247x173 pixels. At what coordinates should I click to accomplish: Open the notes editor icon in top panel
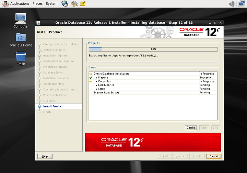(83, 4)
